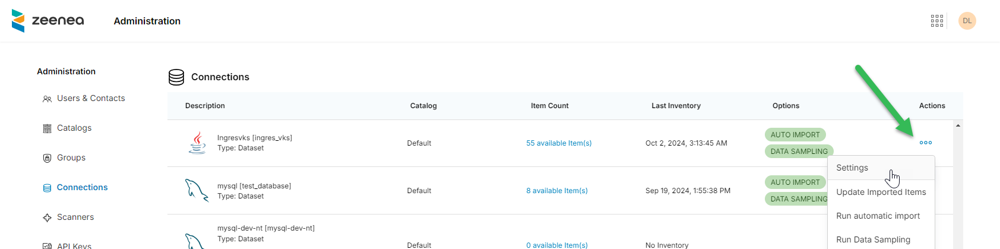Open the DL user avatar menu
This screenshot has height=249, width=1000.
pyautogui.click(x=967, y=21)
